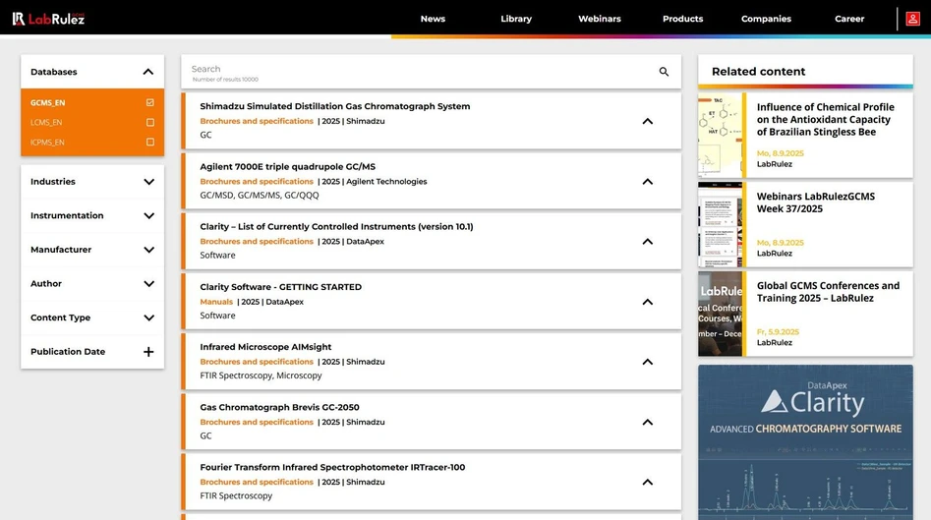Enable the ICPMS_EN database checkbox
931x520 pixels.
[149, 143]
